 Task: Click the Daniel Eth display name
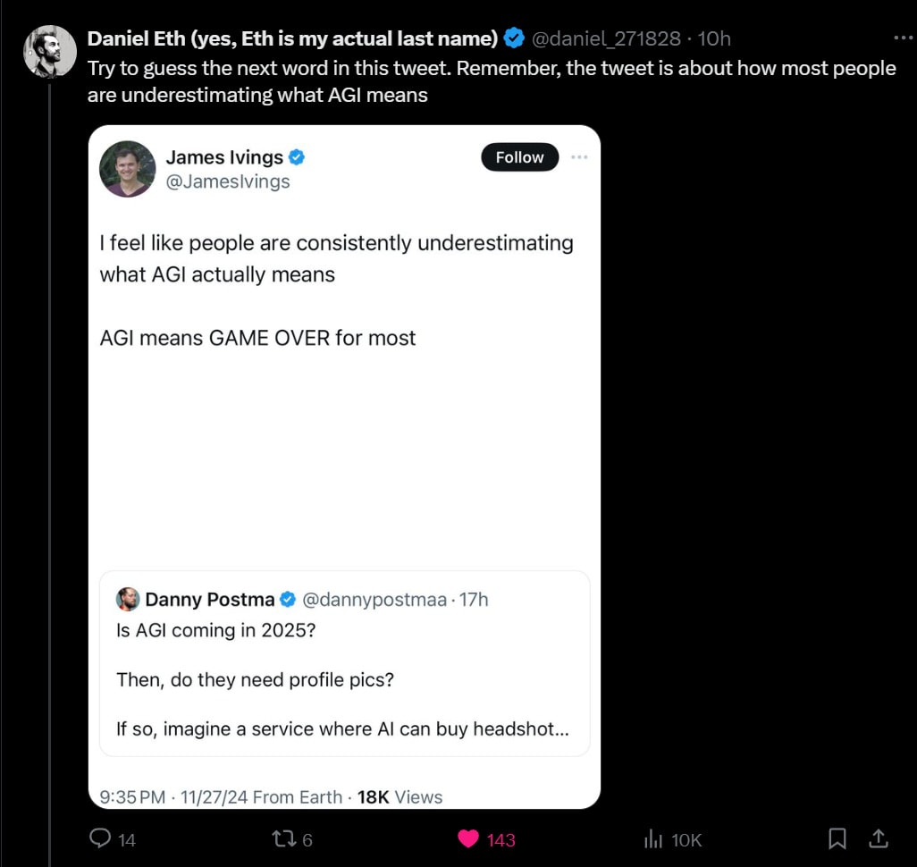tap(292, 38)
